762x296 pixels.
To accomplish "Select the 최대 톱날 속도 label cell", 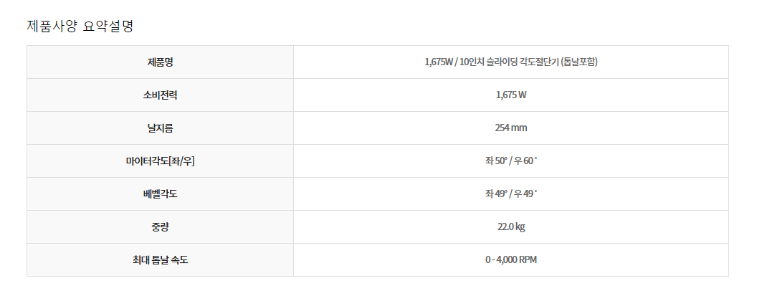I will click(160, 260).
